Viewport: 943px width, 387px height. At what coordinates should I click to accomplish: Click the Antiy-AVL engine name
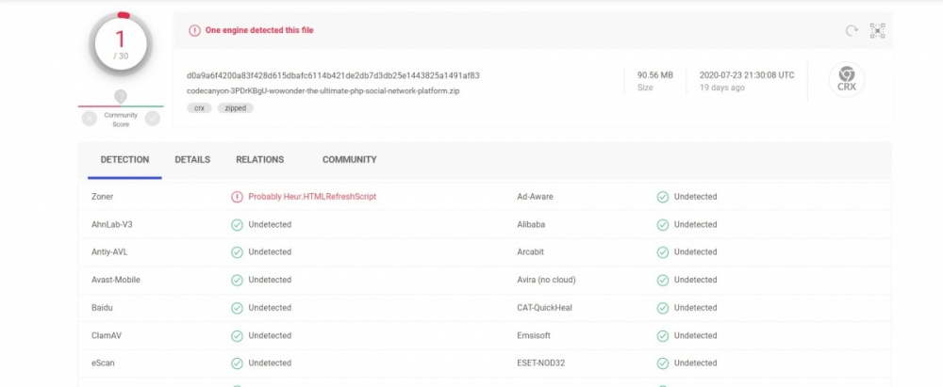109,252
